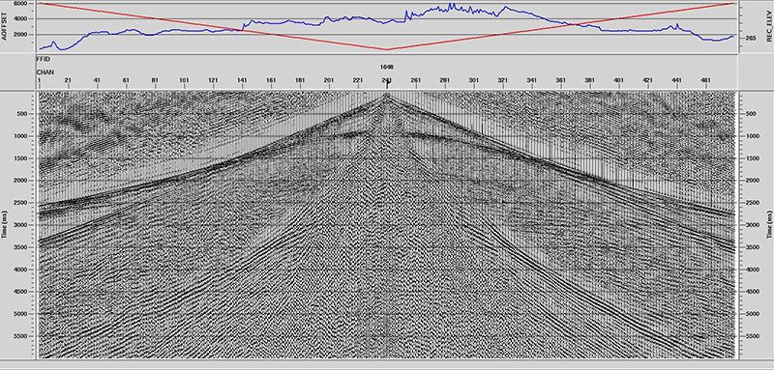Click the 2000 value on AOFFSET axis

click(x=20, y=35)
